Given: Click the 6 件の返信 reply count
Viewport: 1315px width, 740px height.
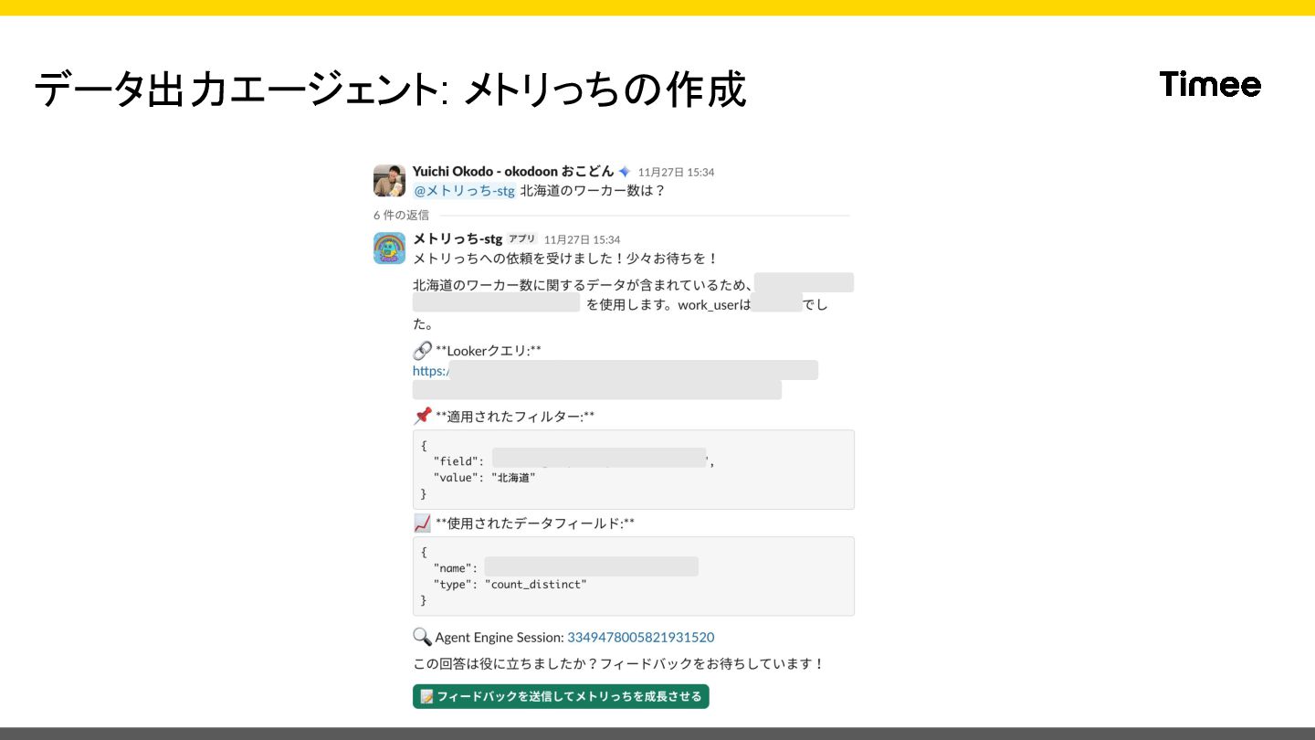Looking at the screenshot, I should (x=401, y=216).
